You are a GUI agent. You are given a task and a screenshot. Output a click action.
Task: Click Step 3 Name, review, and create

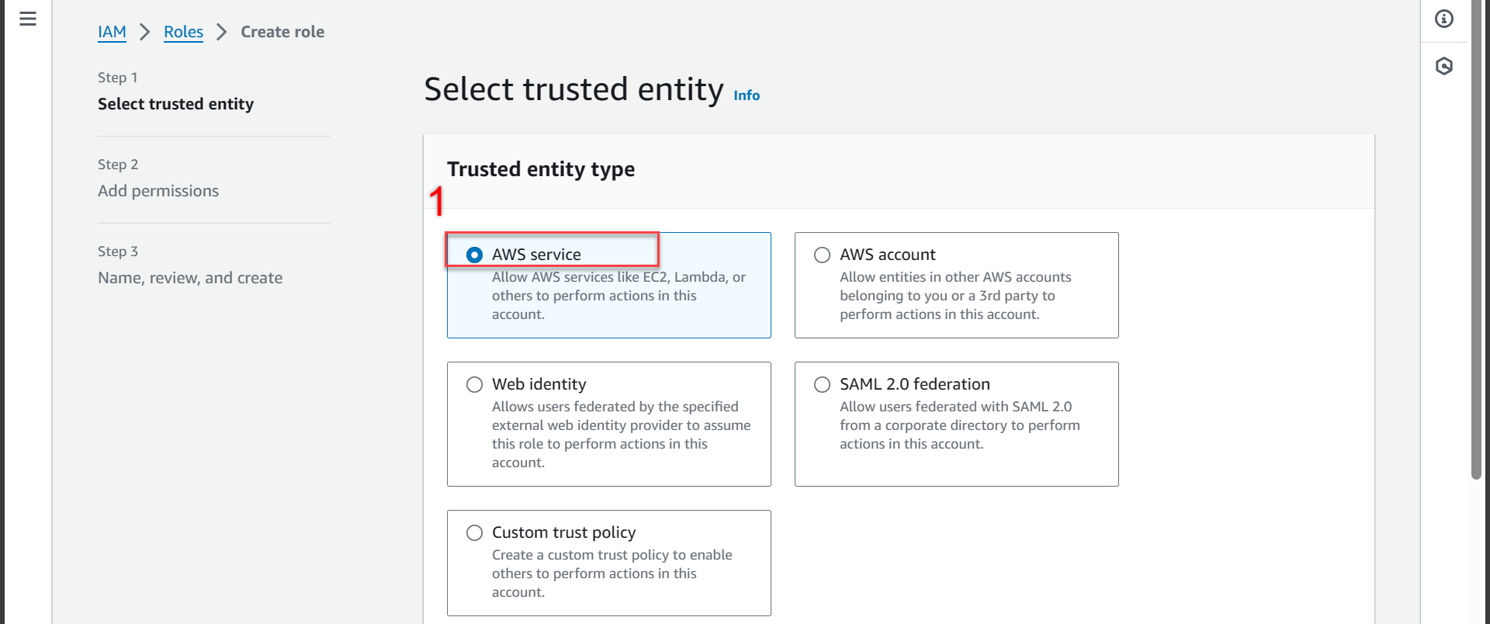pos(190,278)
